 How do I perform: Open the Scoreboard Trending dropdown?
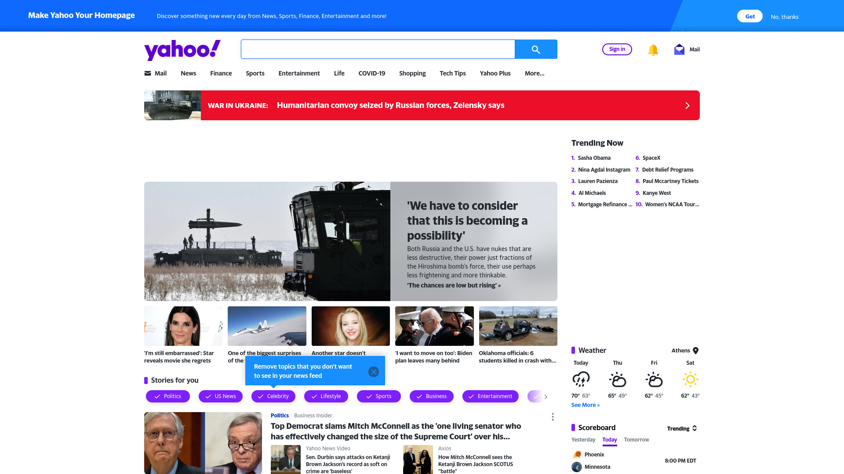[682, 428]
